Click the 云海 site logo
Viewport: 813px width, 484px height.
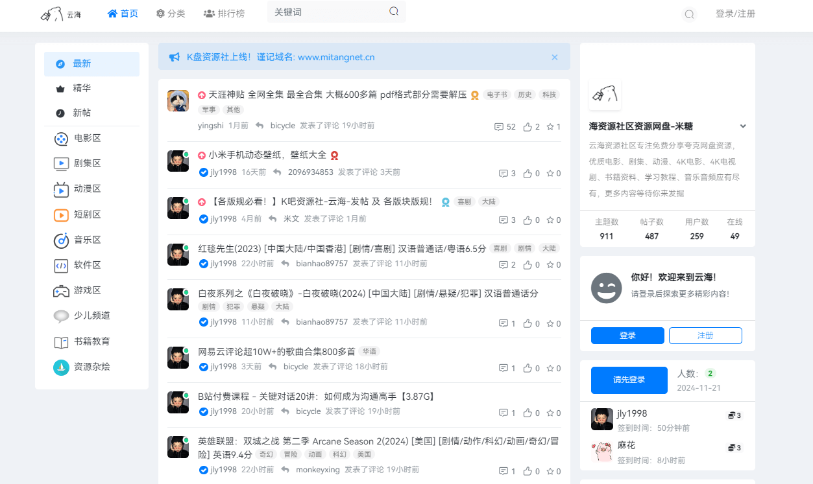(x=60, y=14)
